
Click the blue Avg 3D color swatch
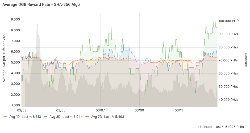click(45, 117)
